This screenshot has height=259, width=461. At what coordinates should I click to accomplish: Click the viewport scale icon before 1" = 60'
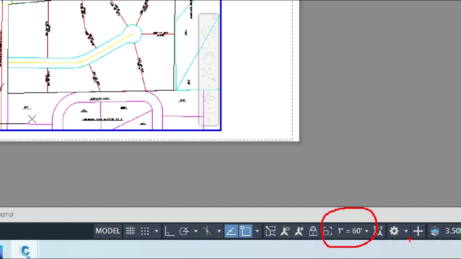click(x=327, y=231)
